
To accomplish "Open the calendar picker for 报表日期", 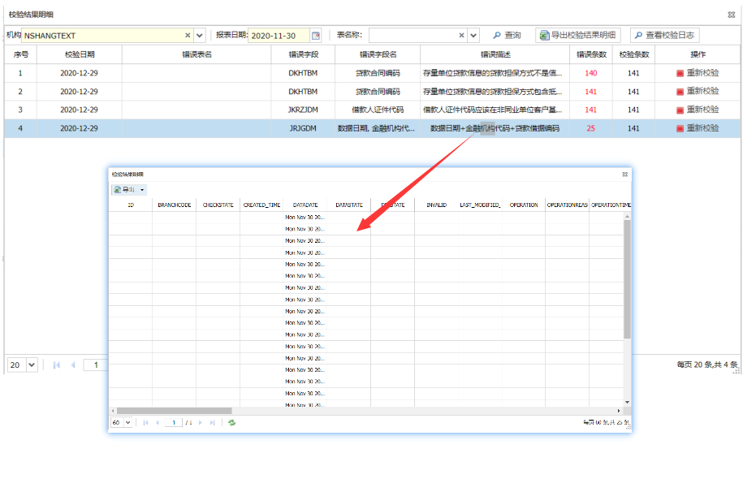I will coord(316,36).
